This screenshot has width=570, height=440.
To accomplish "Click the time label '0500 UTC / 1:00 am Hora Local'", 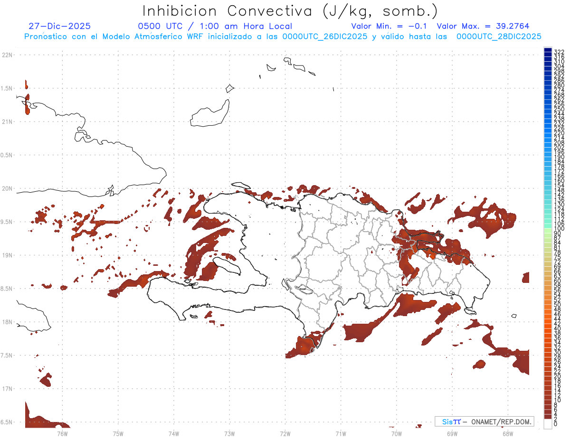I will 215,26.
